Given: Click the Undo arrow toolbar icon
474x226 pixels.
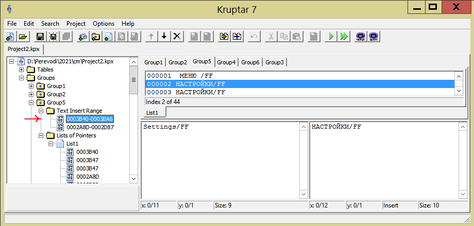Looking at the screenshot, I should pos(254,37).
